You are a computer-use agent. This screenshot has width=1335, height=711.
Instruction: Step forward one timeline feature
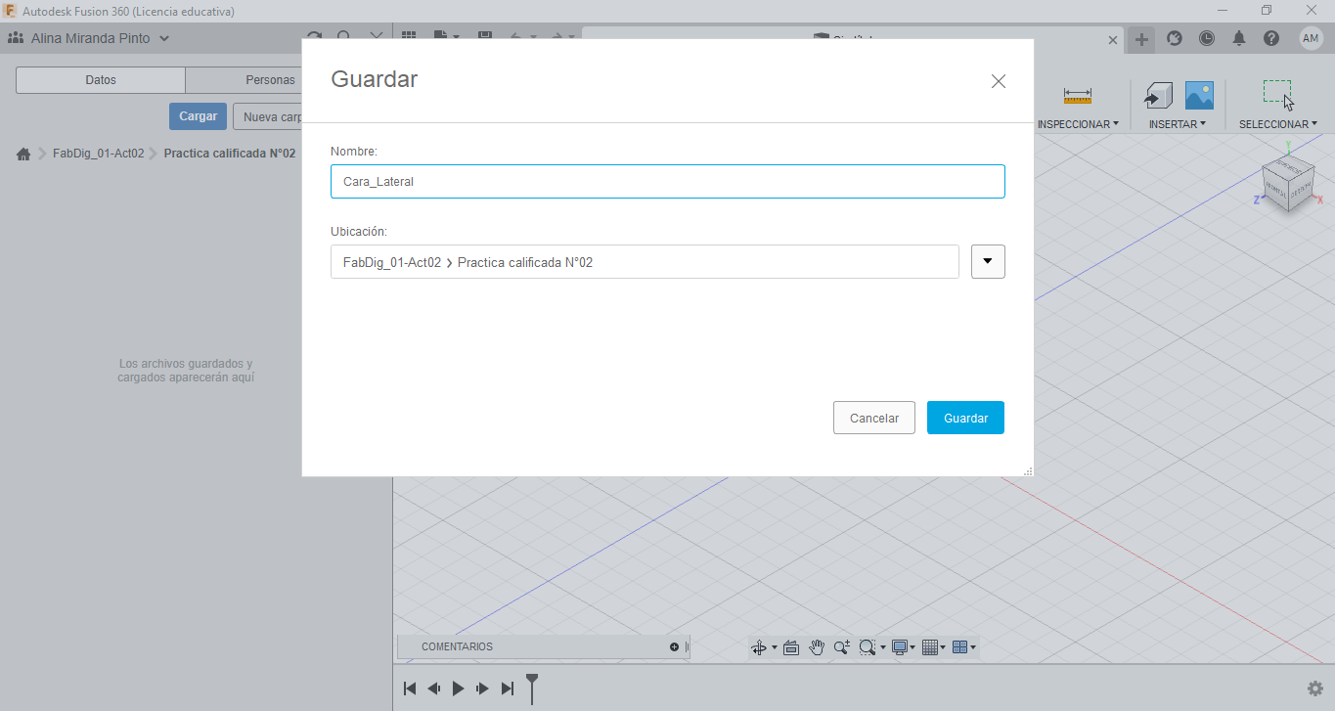click(482, 689)
